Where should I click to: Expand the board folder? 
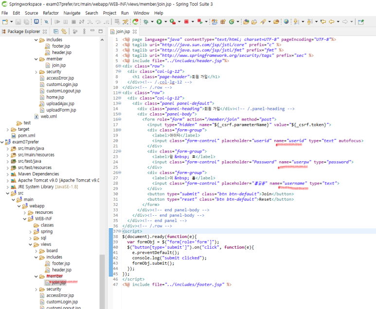pos(36,251)
